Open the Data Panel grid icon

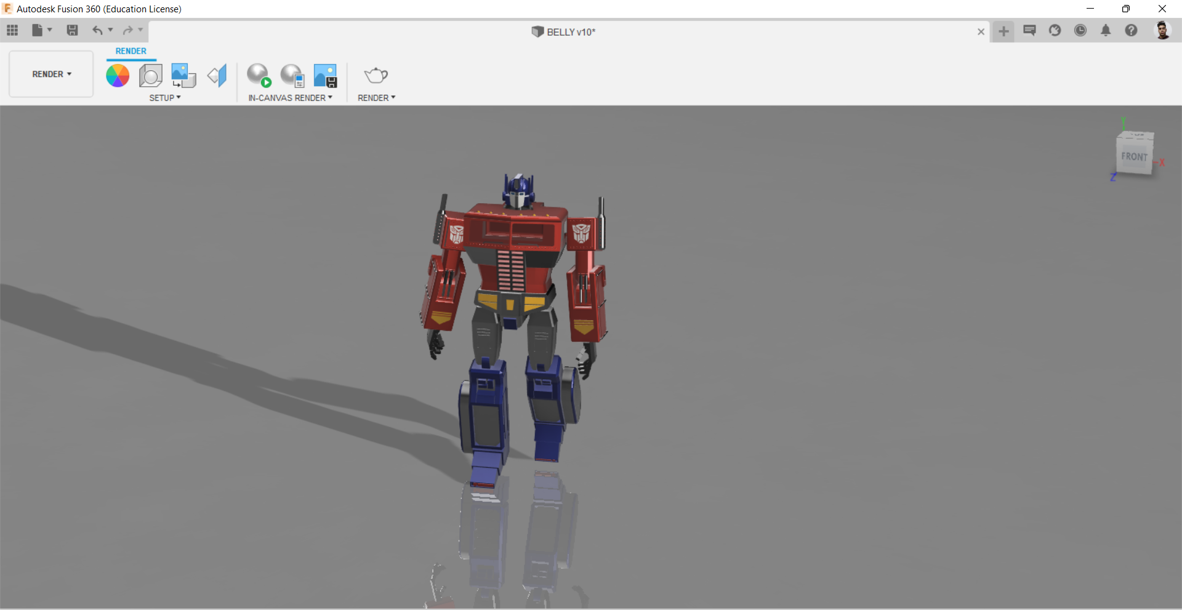tap(12, 30)
